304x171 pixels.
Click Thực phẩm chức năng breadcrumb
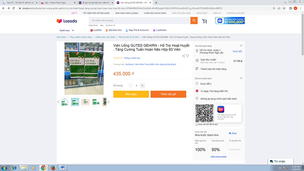pyautogui.click(x=81, y=37)
